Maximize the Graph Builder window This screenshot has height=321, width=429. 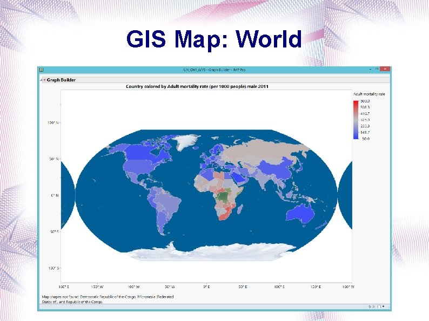click(377, 70)
